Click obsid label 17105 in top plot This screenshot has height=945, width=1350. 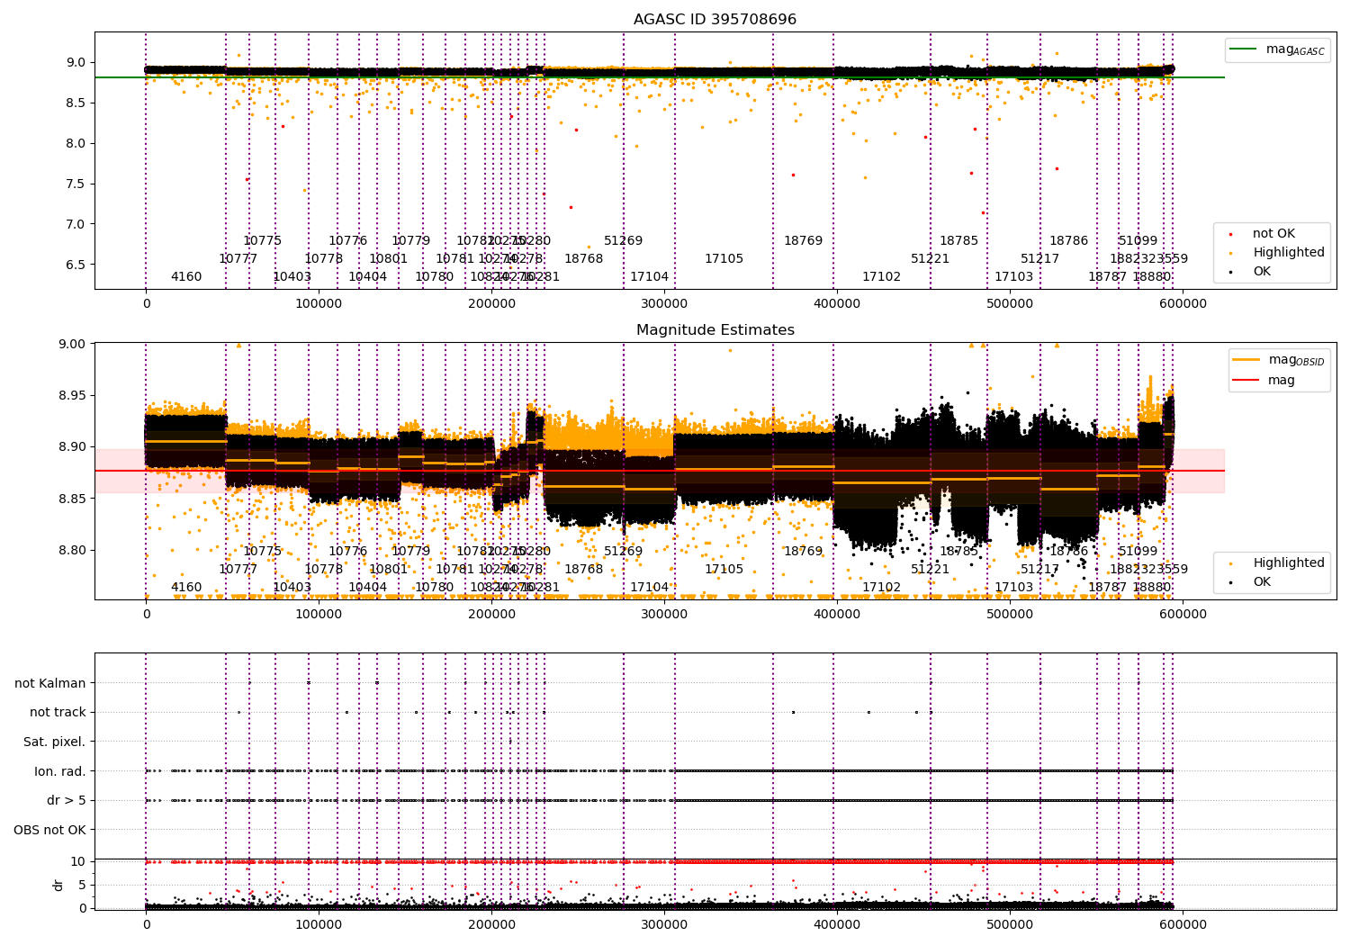[724, 259]
